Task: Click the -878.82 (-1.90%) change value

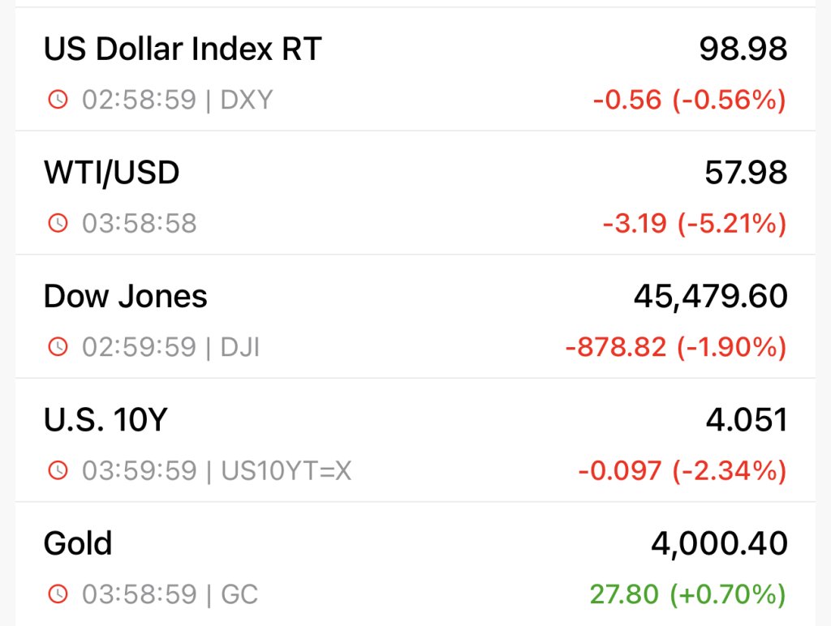Action: pyautogui.click(x=675, y=347)
